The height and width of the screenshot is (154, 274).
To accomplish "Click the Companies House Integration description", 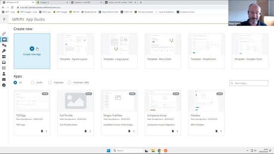I will (161, 124).
